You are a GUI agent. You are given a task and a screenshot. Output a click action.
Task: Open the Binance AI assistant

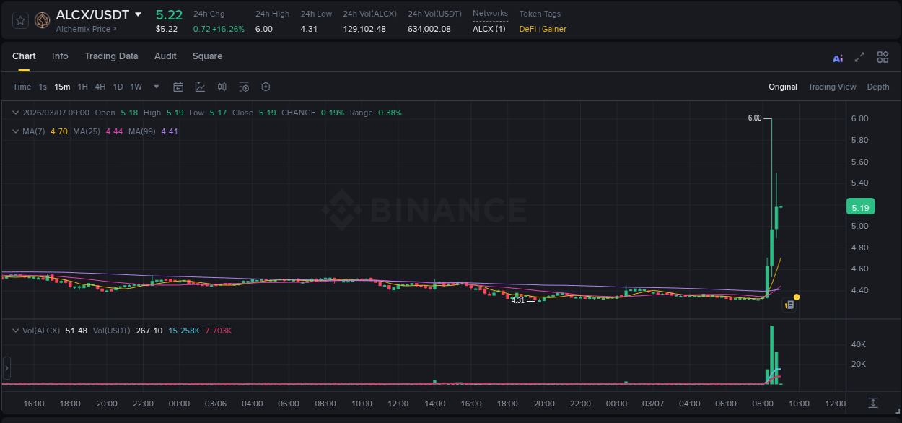point(837,57)
